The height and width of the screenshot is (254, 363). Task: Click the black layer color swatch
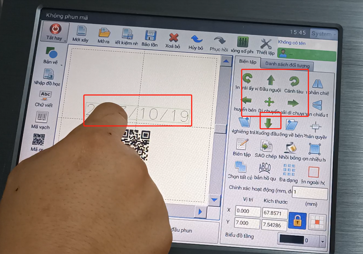[291, 239]
